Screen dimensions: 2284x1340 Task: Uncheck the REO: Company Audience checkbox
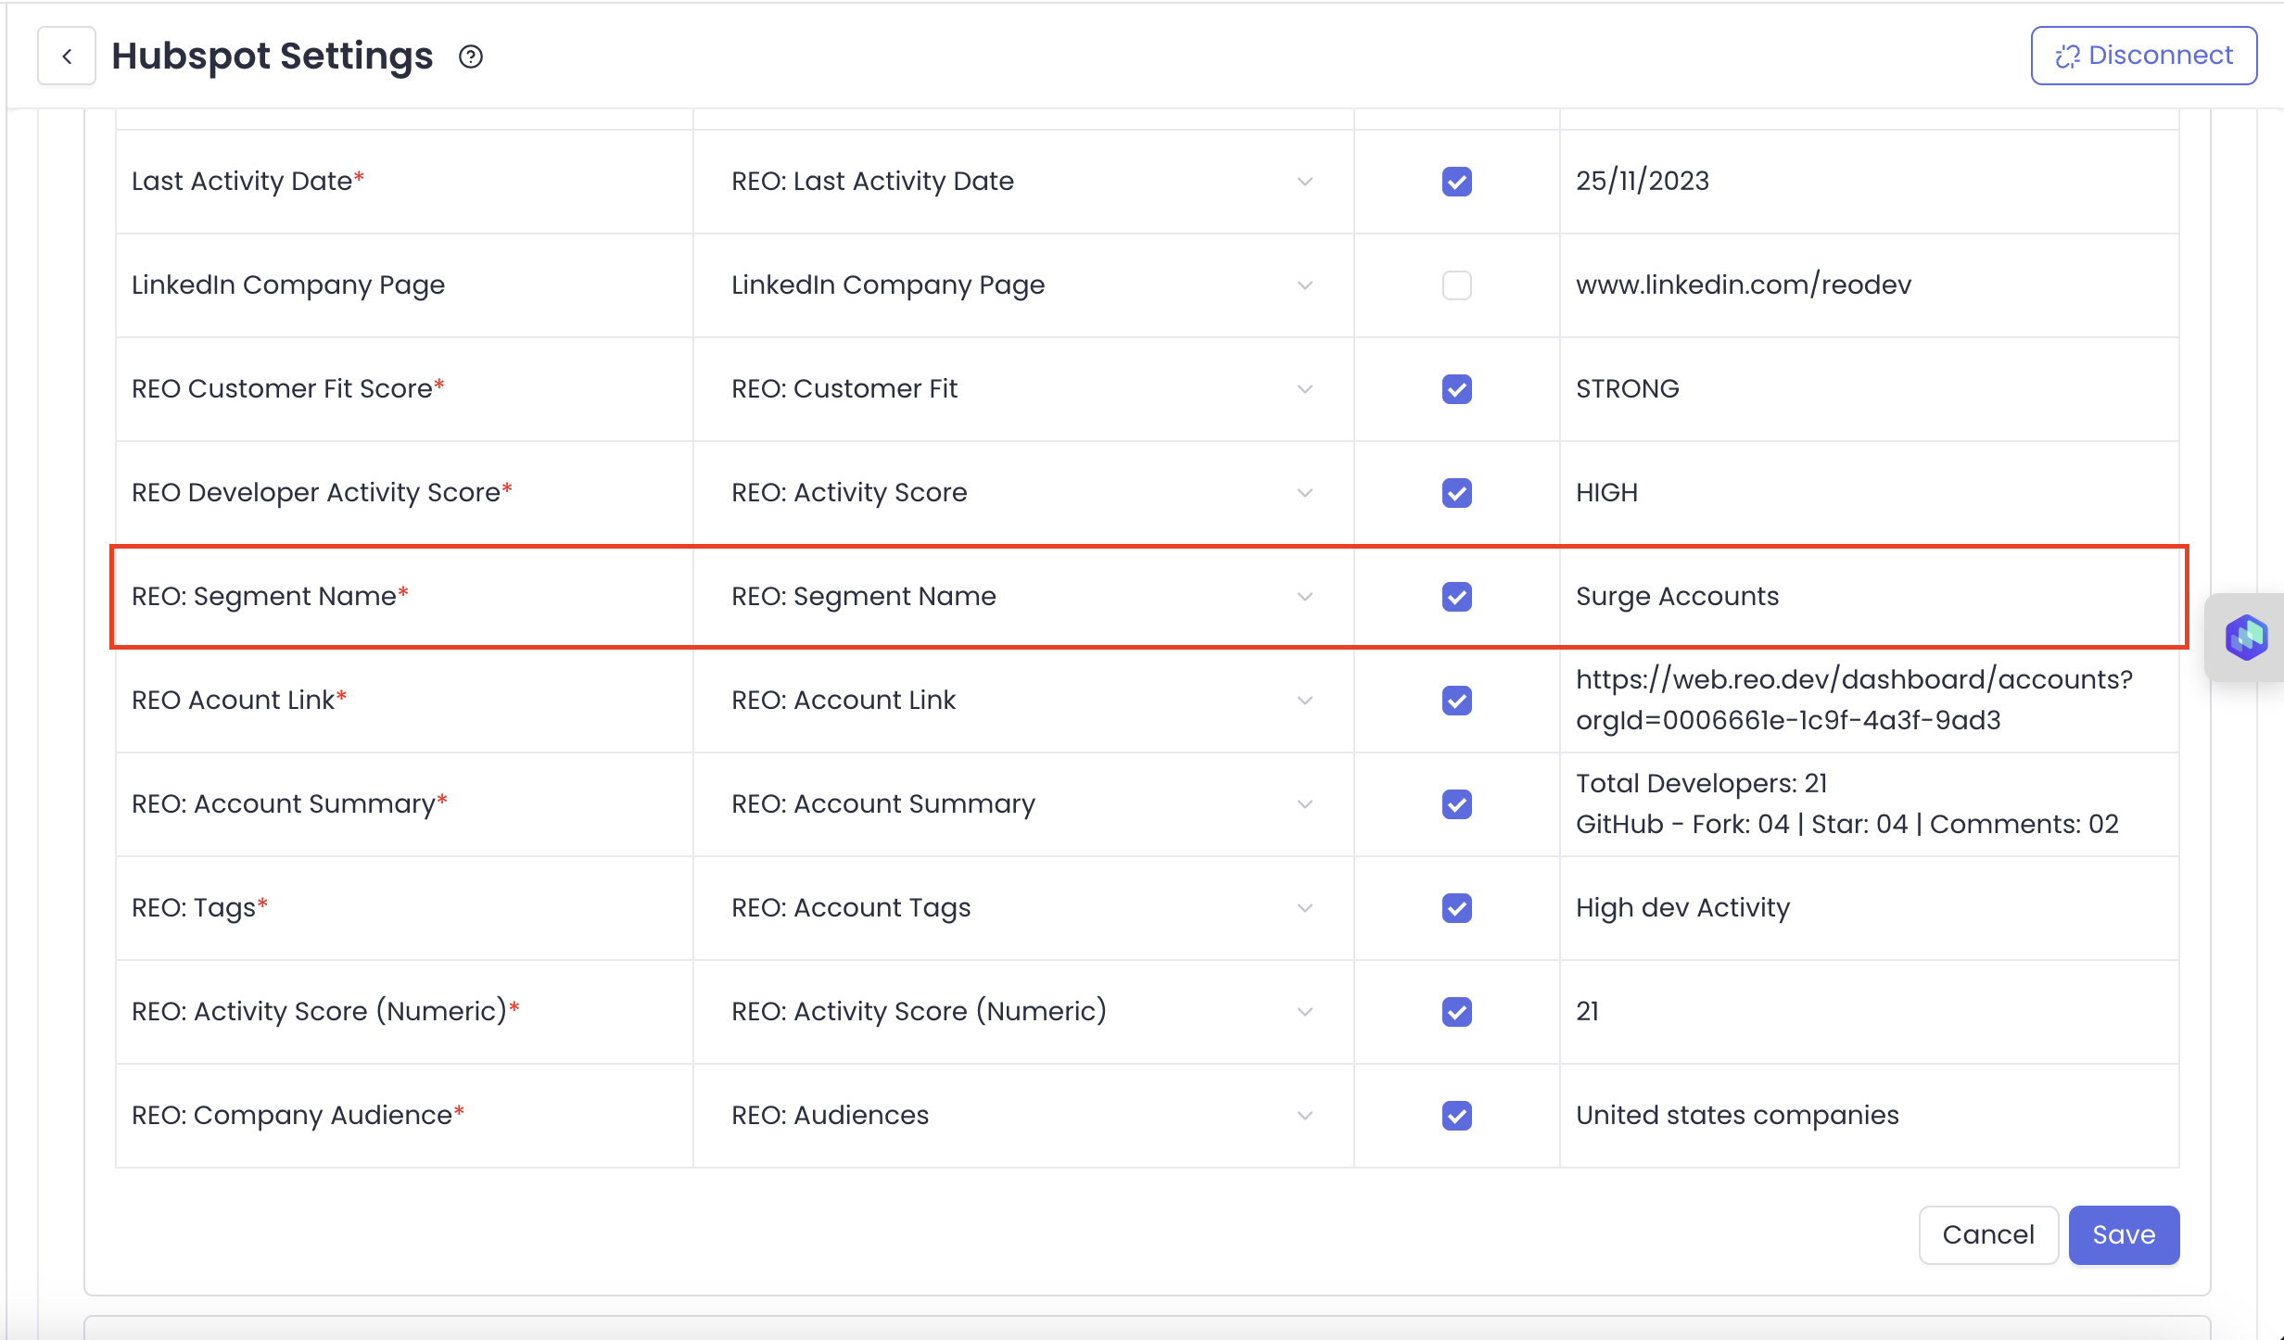tap(1456, 1116)
